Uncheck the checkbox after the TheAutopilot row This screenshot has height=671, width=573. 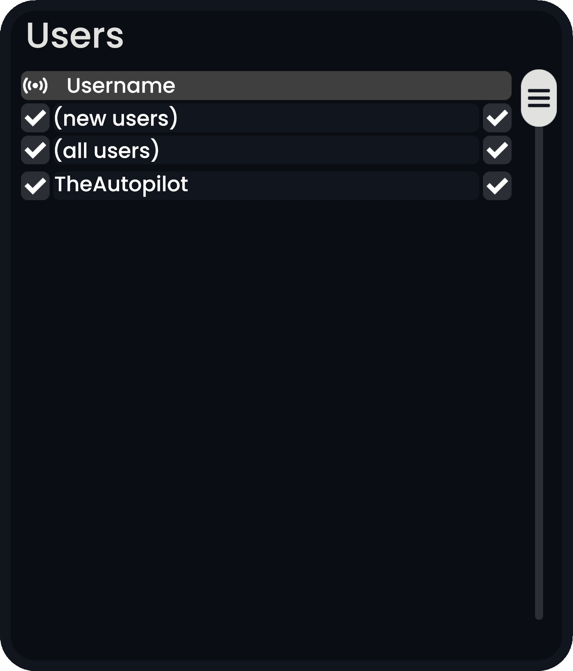[x=497, y=186]
